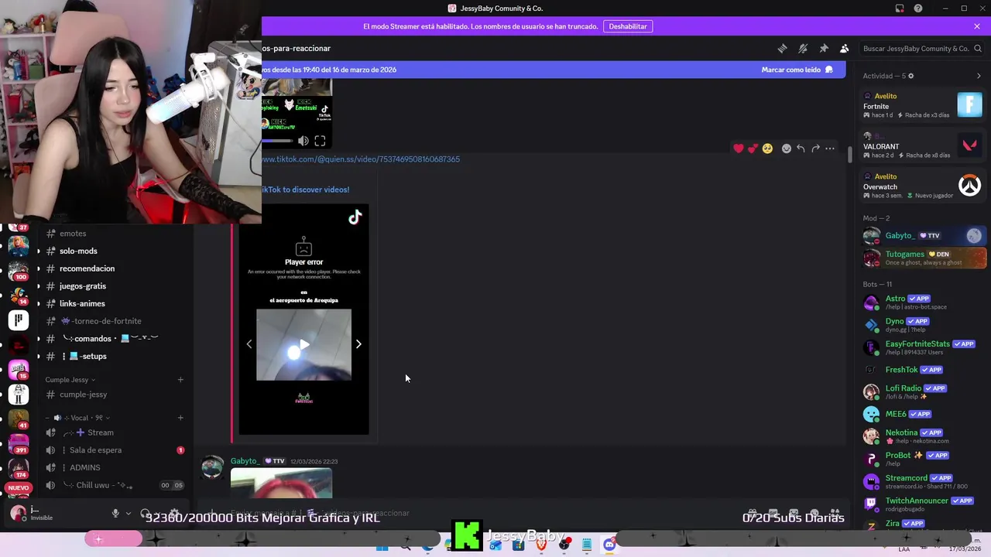Open Avelito's Fortnite activity card
Screen dimensions: 991x557
pyautogui.click(x=923, y=105)
